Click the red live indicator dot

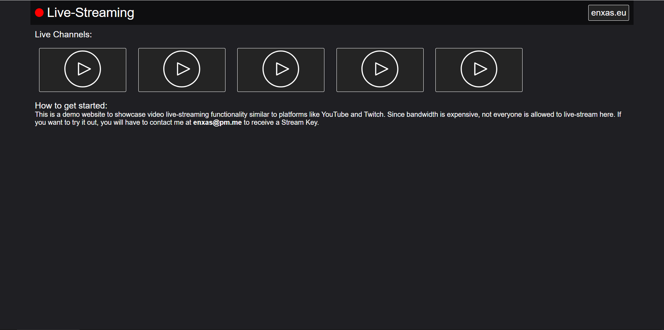39,13
